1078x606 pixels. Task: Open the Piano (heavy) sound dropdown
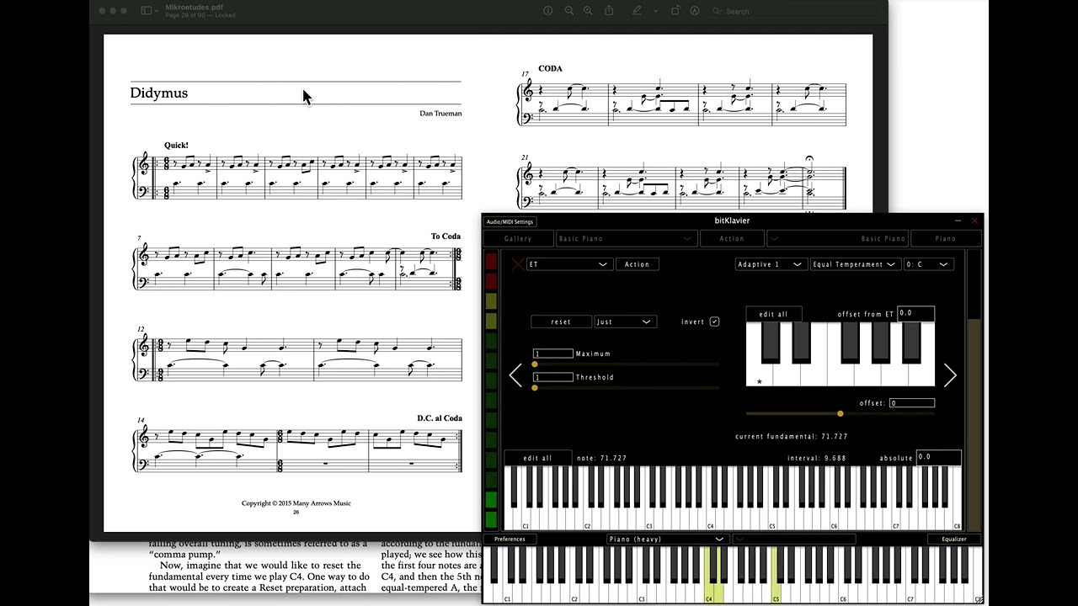[667, 539]
